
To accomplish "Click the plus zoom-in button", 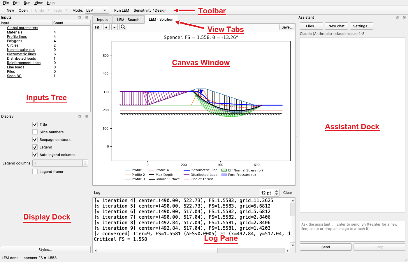I will tap(106, 27).
